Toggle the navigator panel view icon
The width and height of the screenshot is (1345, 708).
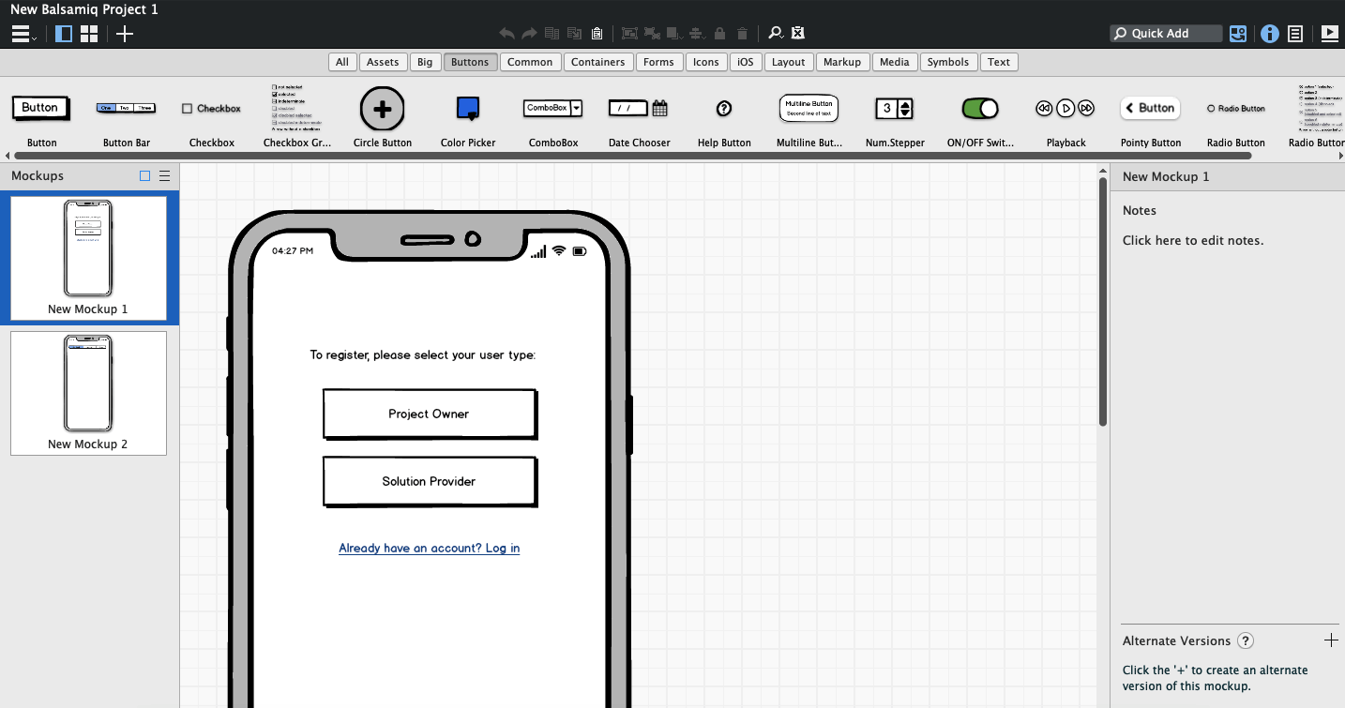pos(64,34)
